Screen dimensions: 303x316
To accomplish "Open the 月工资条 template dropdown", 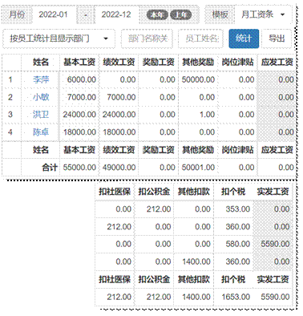I will click(x=263, y=14).
